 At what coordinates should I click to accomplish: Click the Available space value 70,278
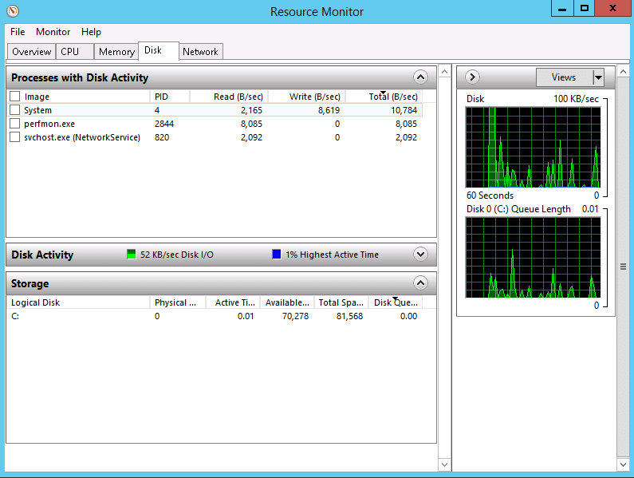pos(295,316)
